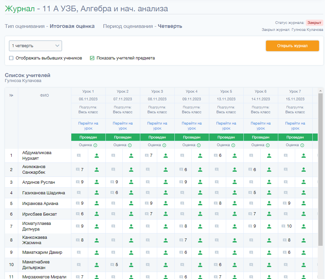Image resolution: width=325 pixels, height=279 pixels.
Task: Click attendance icon for Маматкарим Дамир, Урок 1
Action: [x=97, y=253]
